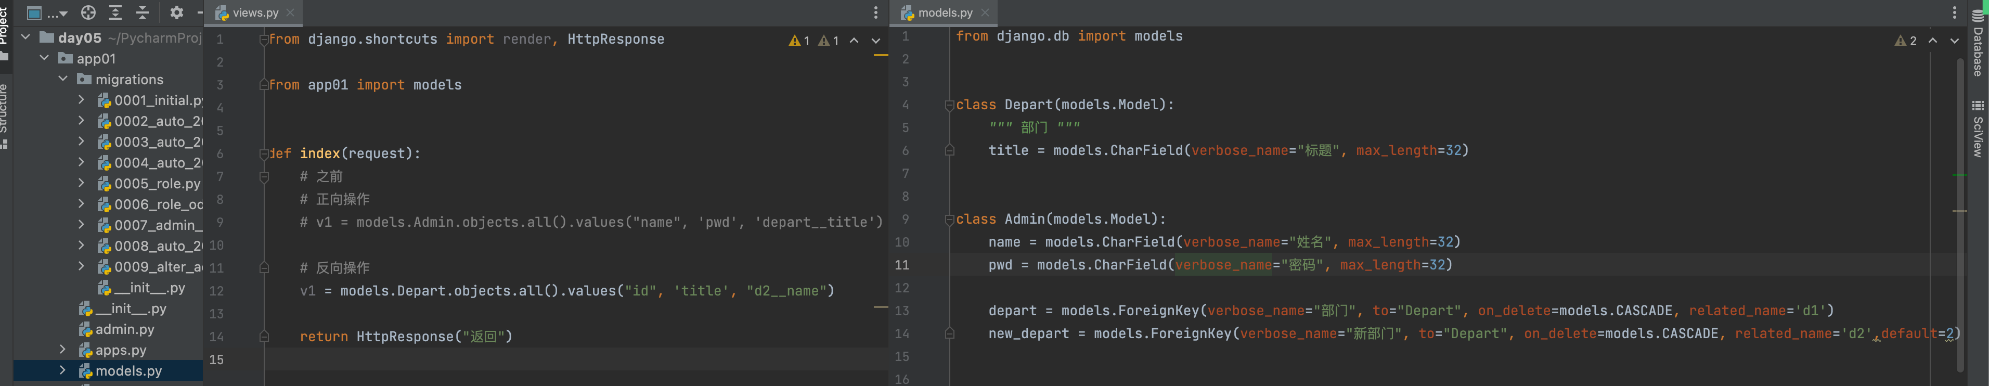Click the index function name in views.py

tap(320, 153)
